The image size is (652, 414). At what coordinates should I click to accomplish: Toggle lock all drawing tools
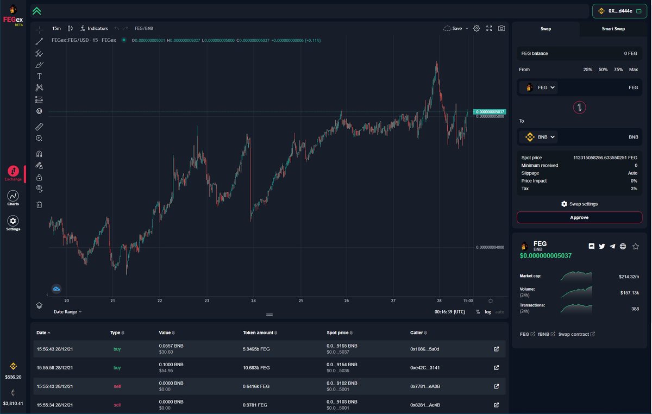coord(39,177)
